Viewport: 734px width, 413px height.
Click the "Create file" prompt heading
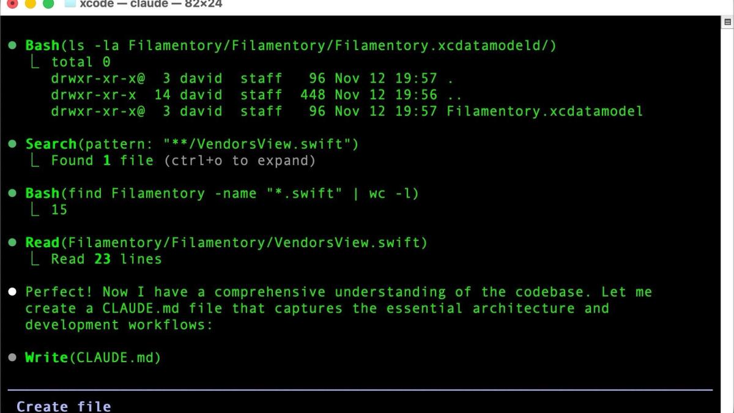coord(64,406)
